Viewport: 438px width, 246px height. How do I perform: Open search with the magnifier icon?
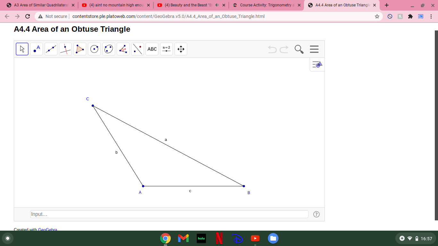pyautogui.click(x=299, y=49)
